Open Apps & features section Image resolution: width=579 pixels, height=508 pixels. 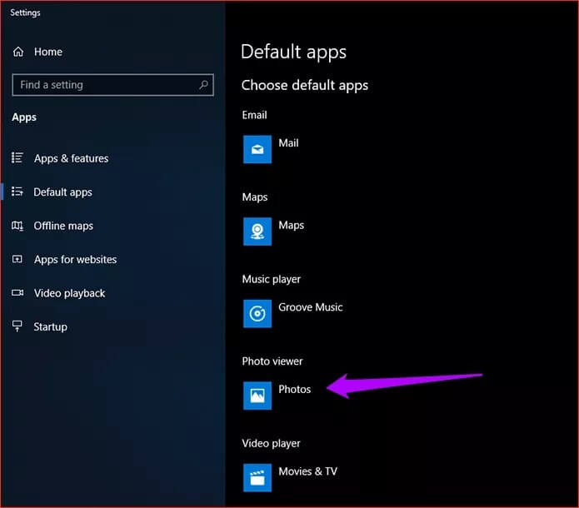click(72, 158)
